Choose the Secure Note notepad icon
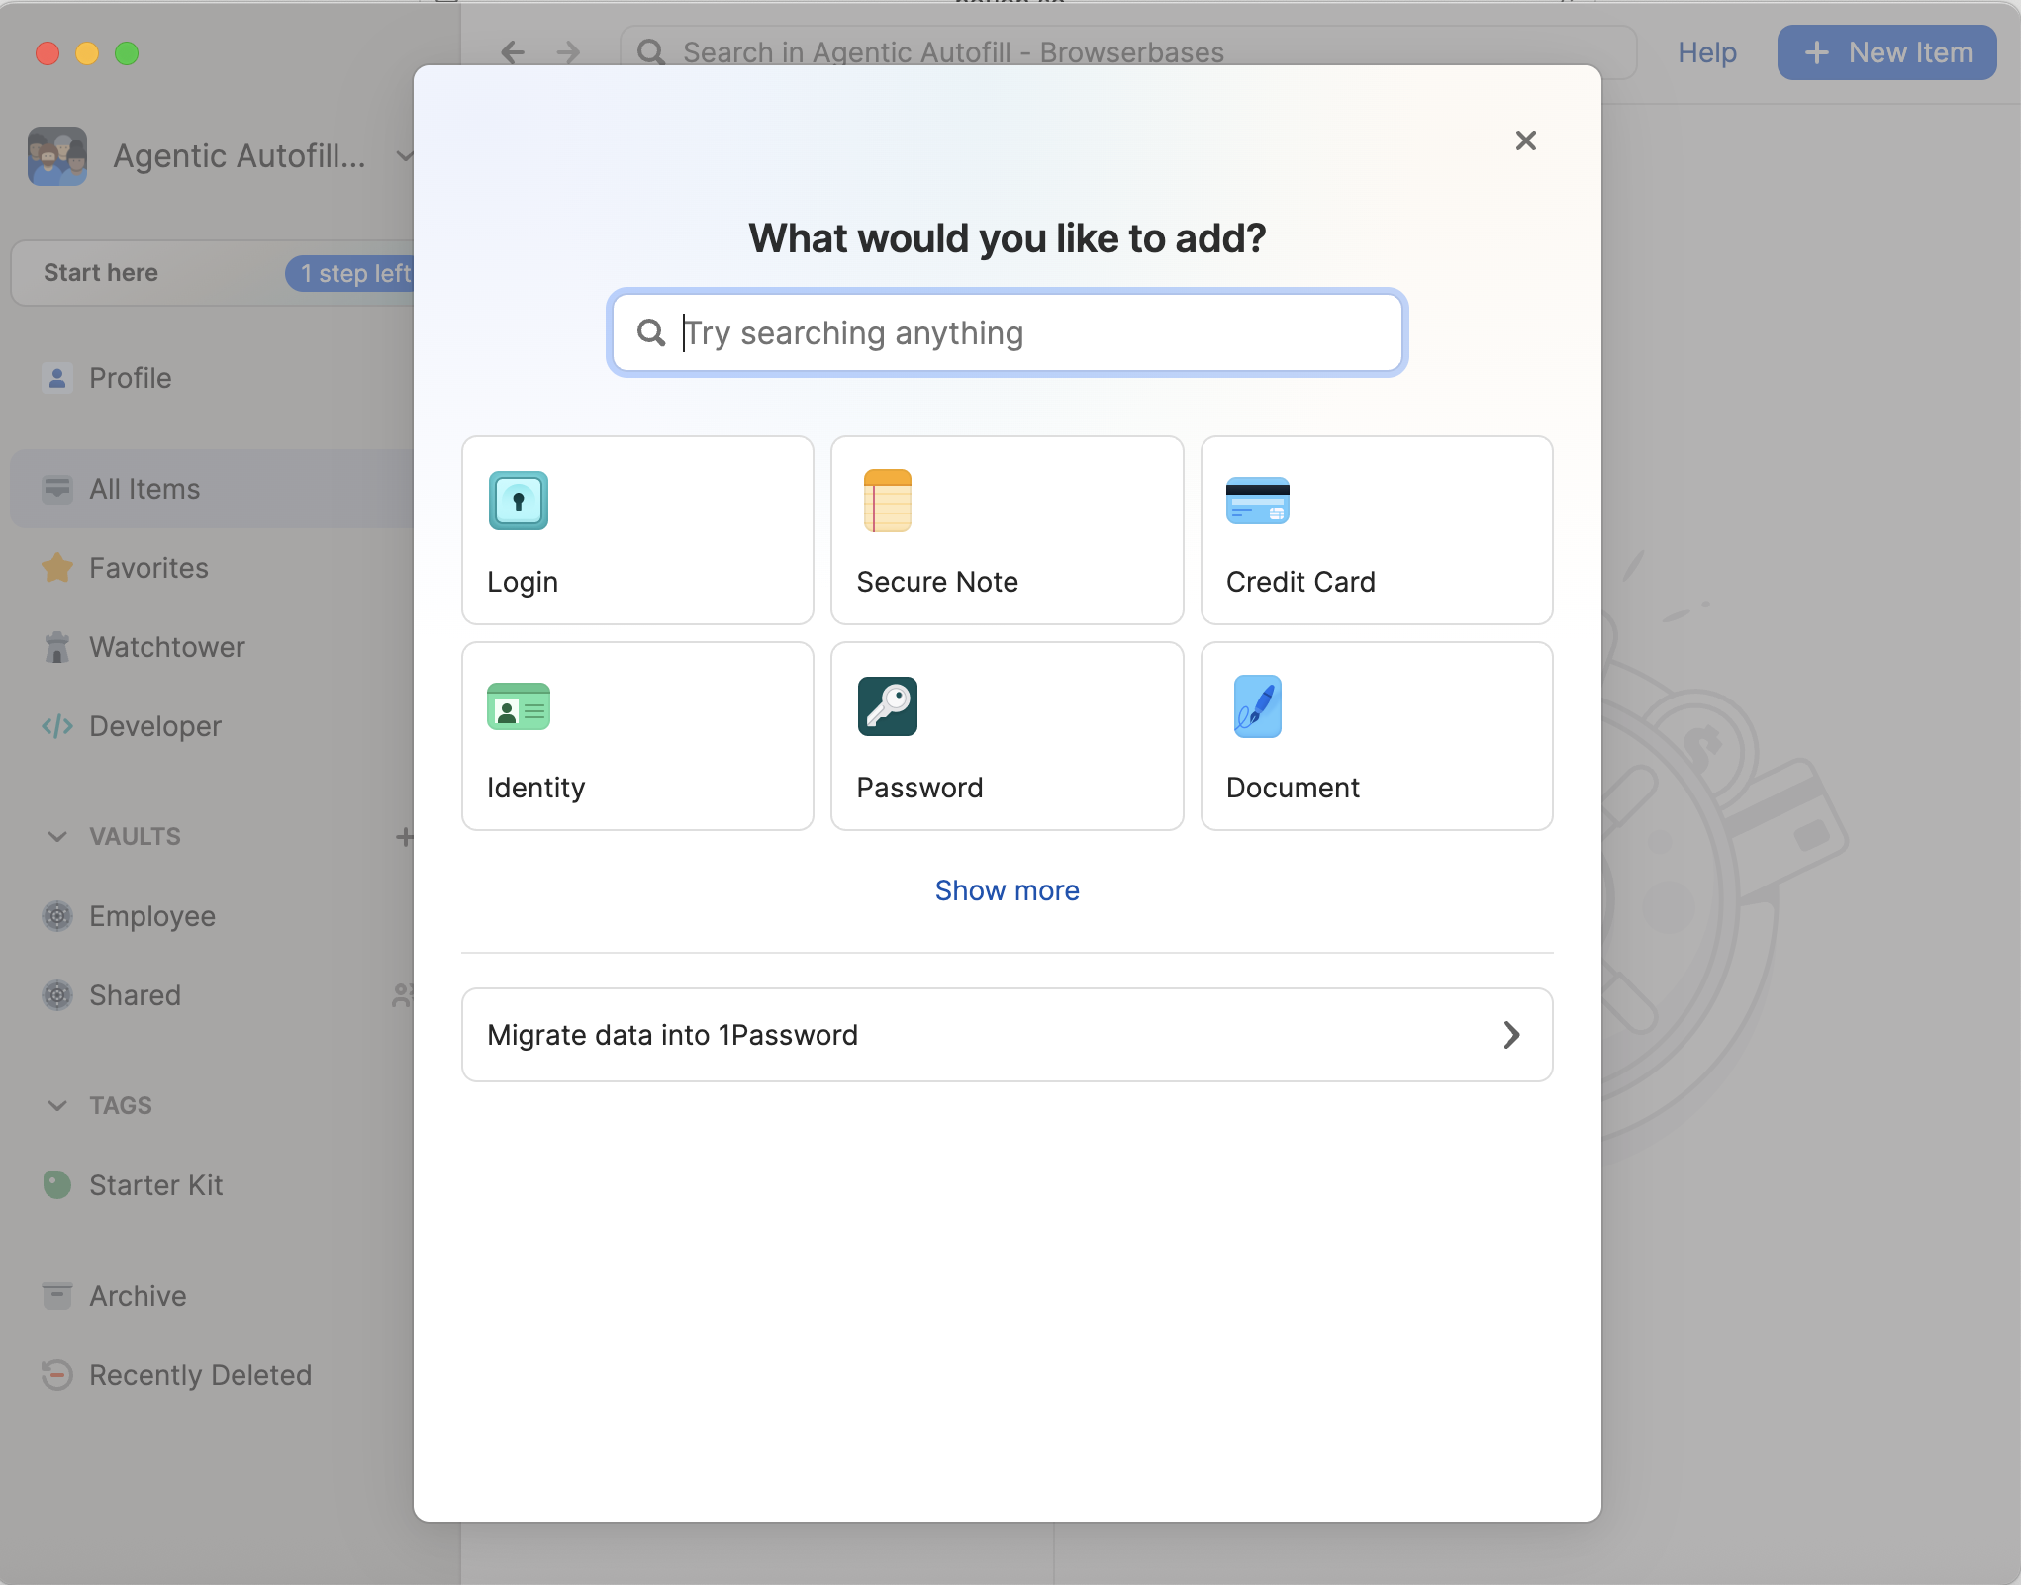Screen dimensions: 2021x1585 tap(887, 501)
